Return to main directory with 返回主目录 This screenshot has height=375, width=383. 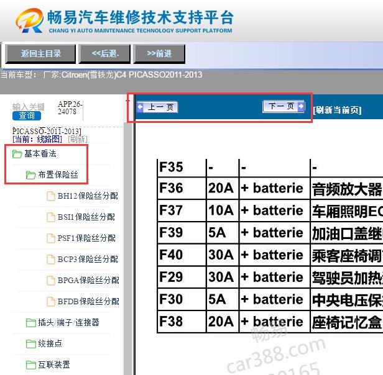coord(40,53)
